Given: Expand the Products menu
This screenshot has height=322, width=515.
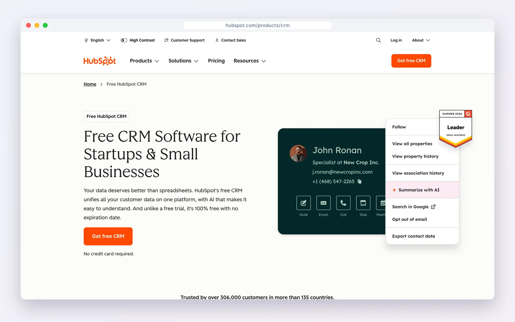Looking at the screenshot, I should (145, 61).
